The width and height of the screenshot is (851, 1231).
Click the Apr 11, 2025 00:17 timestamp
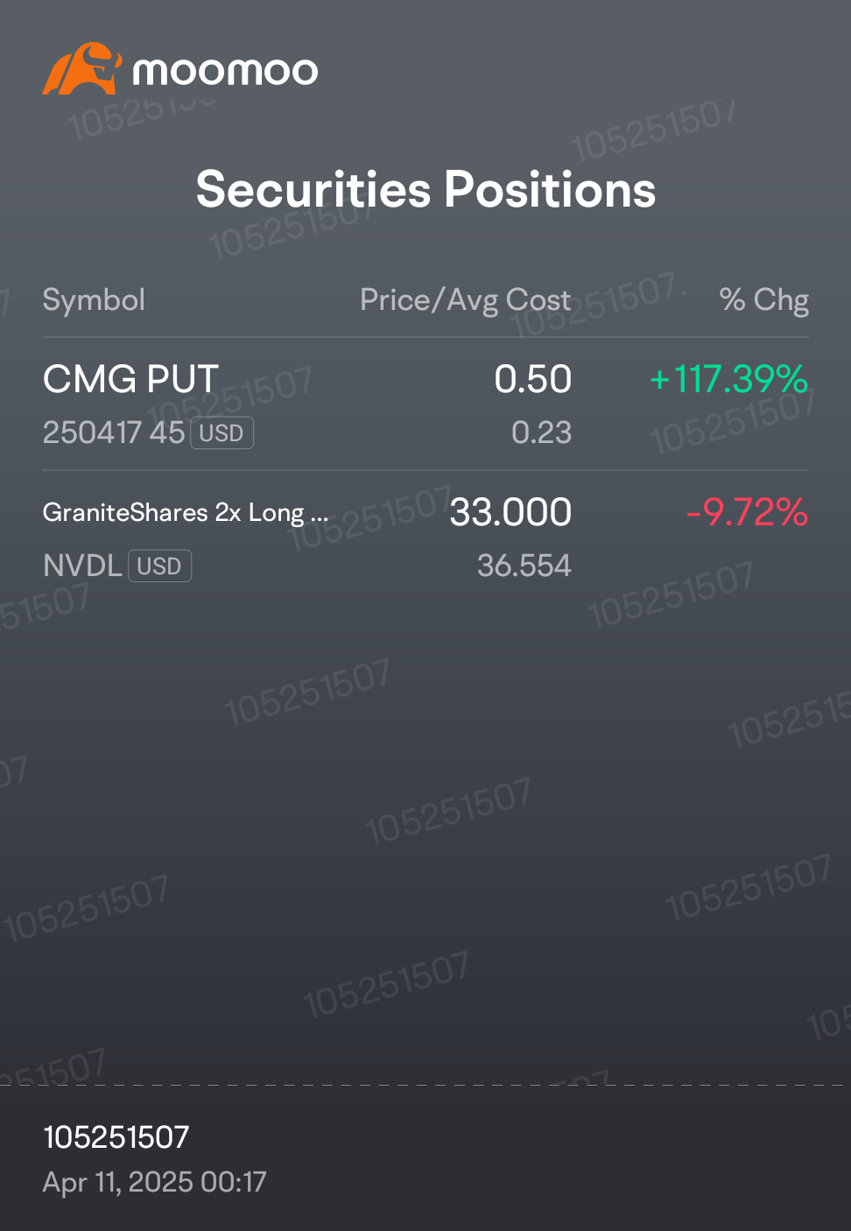coord(154,1183)
